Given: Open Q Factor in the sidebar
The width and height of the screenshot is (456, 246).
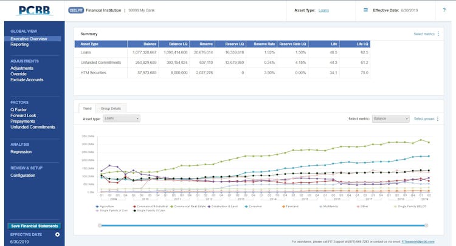Looking at the screenshot, I should pyautogui.click(x=19, y=111).
